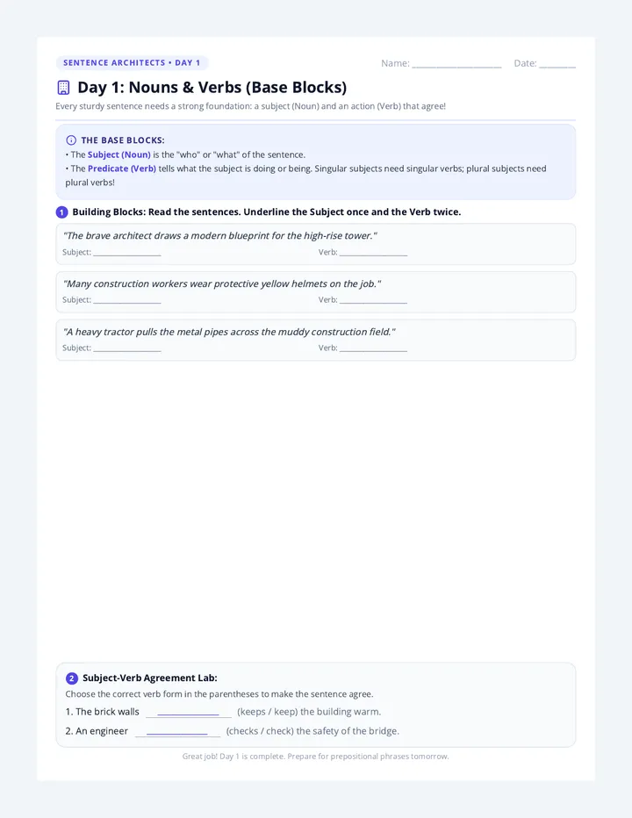632x818 pixels.
Task: Click the purple 'Predicate (Verb)' term
Action: (122, 169)
